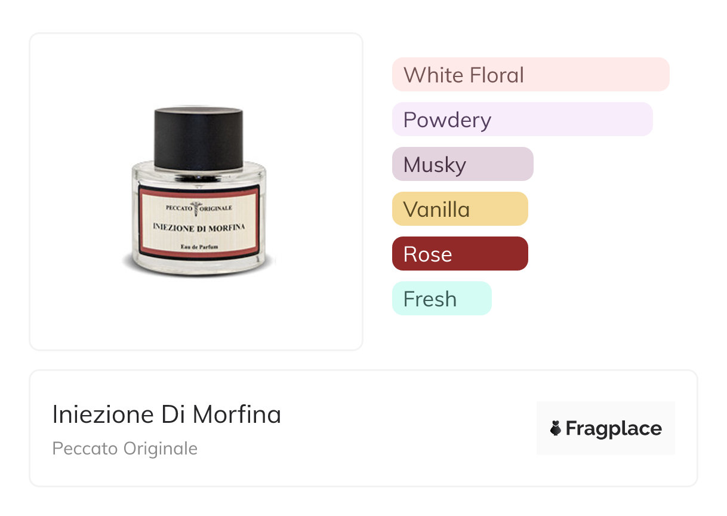Click the word 'Originale' in the brand subtitle
Screen dimensions: 727x516
point(160,449)
